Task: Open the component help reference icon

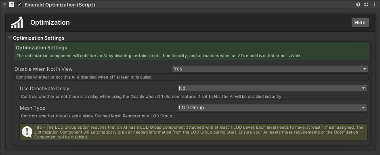Action: tap(358, 4)
